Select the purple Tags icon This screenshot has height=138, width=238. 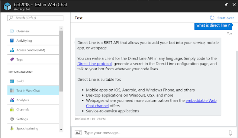(x=12, y=60)
